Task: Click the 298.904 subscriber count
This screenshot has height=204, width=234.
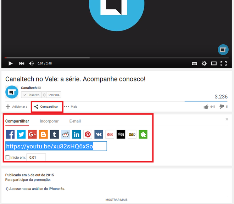Action: (54, 95)
